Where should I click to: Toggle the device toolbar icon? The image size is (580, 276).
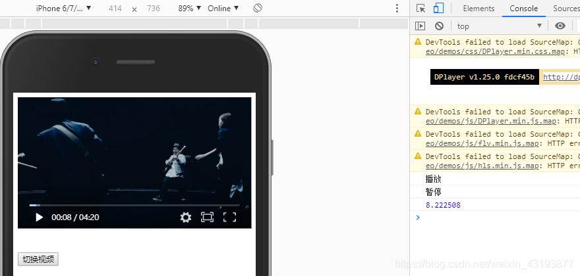tap(439, 8)
